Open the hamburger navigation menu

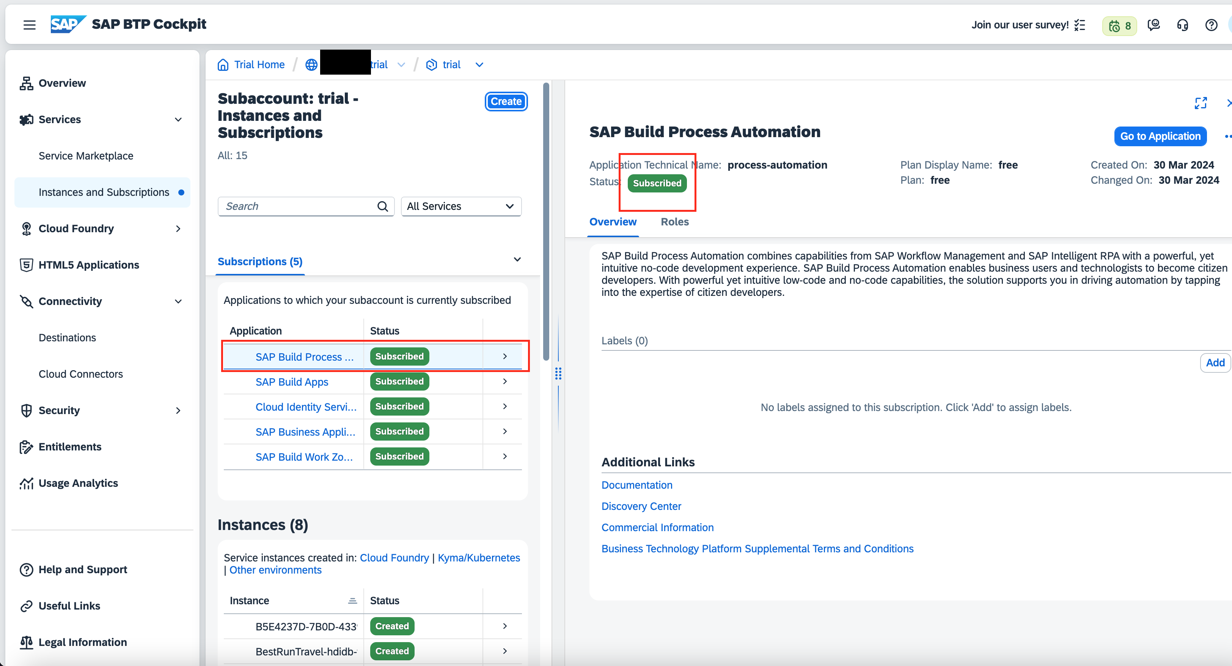pos(29,25)
